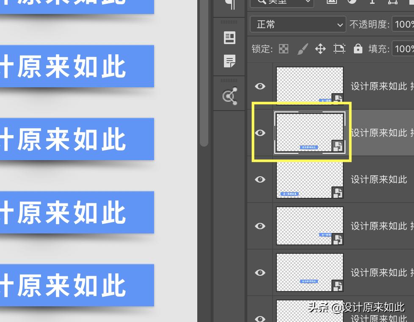
Task: Click the lock all padlock icon
Action: [x=358, y=49]
